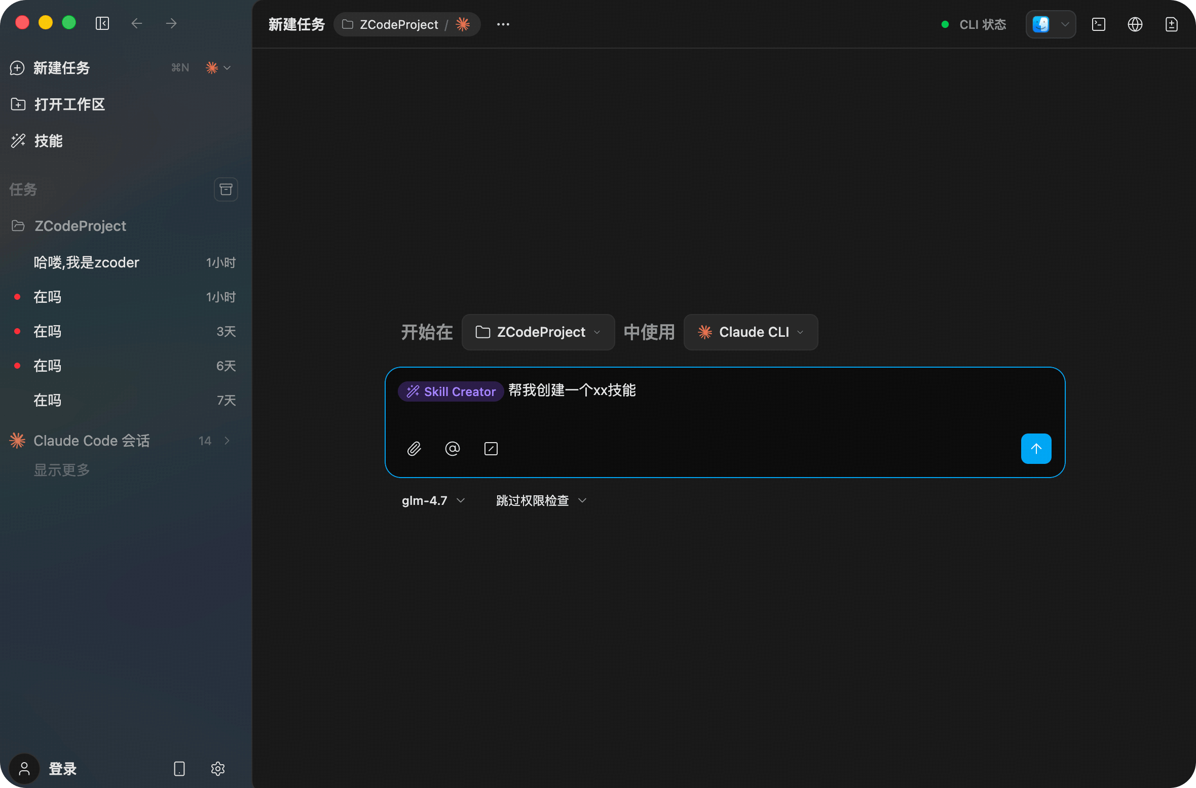
Task: Click the mobile device icon
Action: [x=179, y=769]
